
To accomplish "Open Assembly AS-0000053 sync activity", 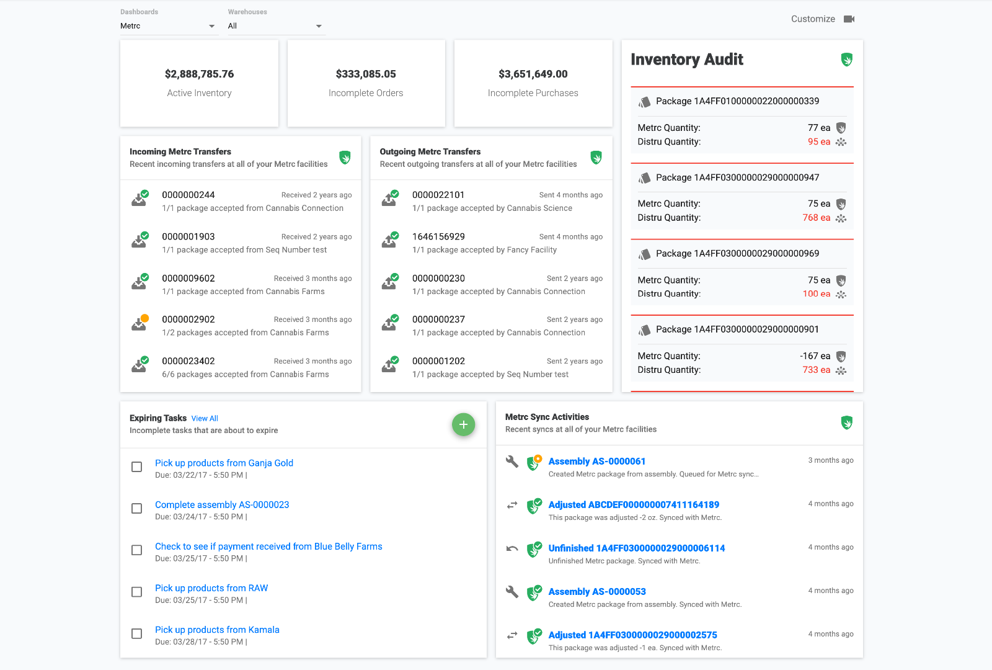I will point(597,592).
